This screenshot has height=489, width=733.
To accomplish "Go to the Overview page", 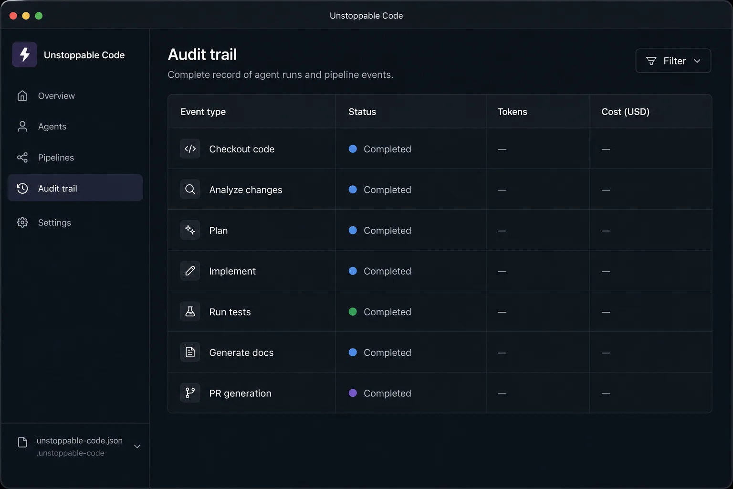I will (75, 96).
